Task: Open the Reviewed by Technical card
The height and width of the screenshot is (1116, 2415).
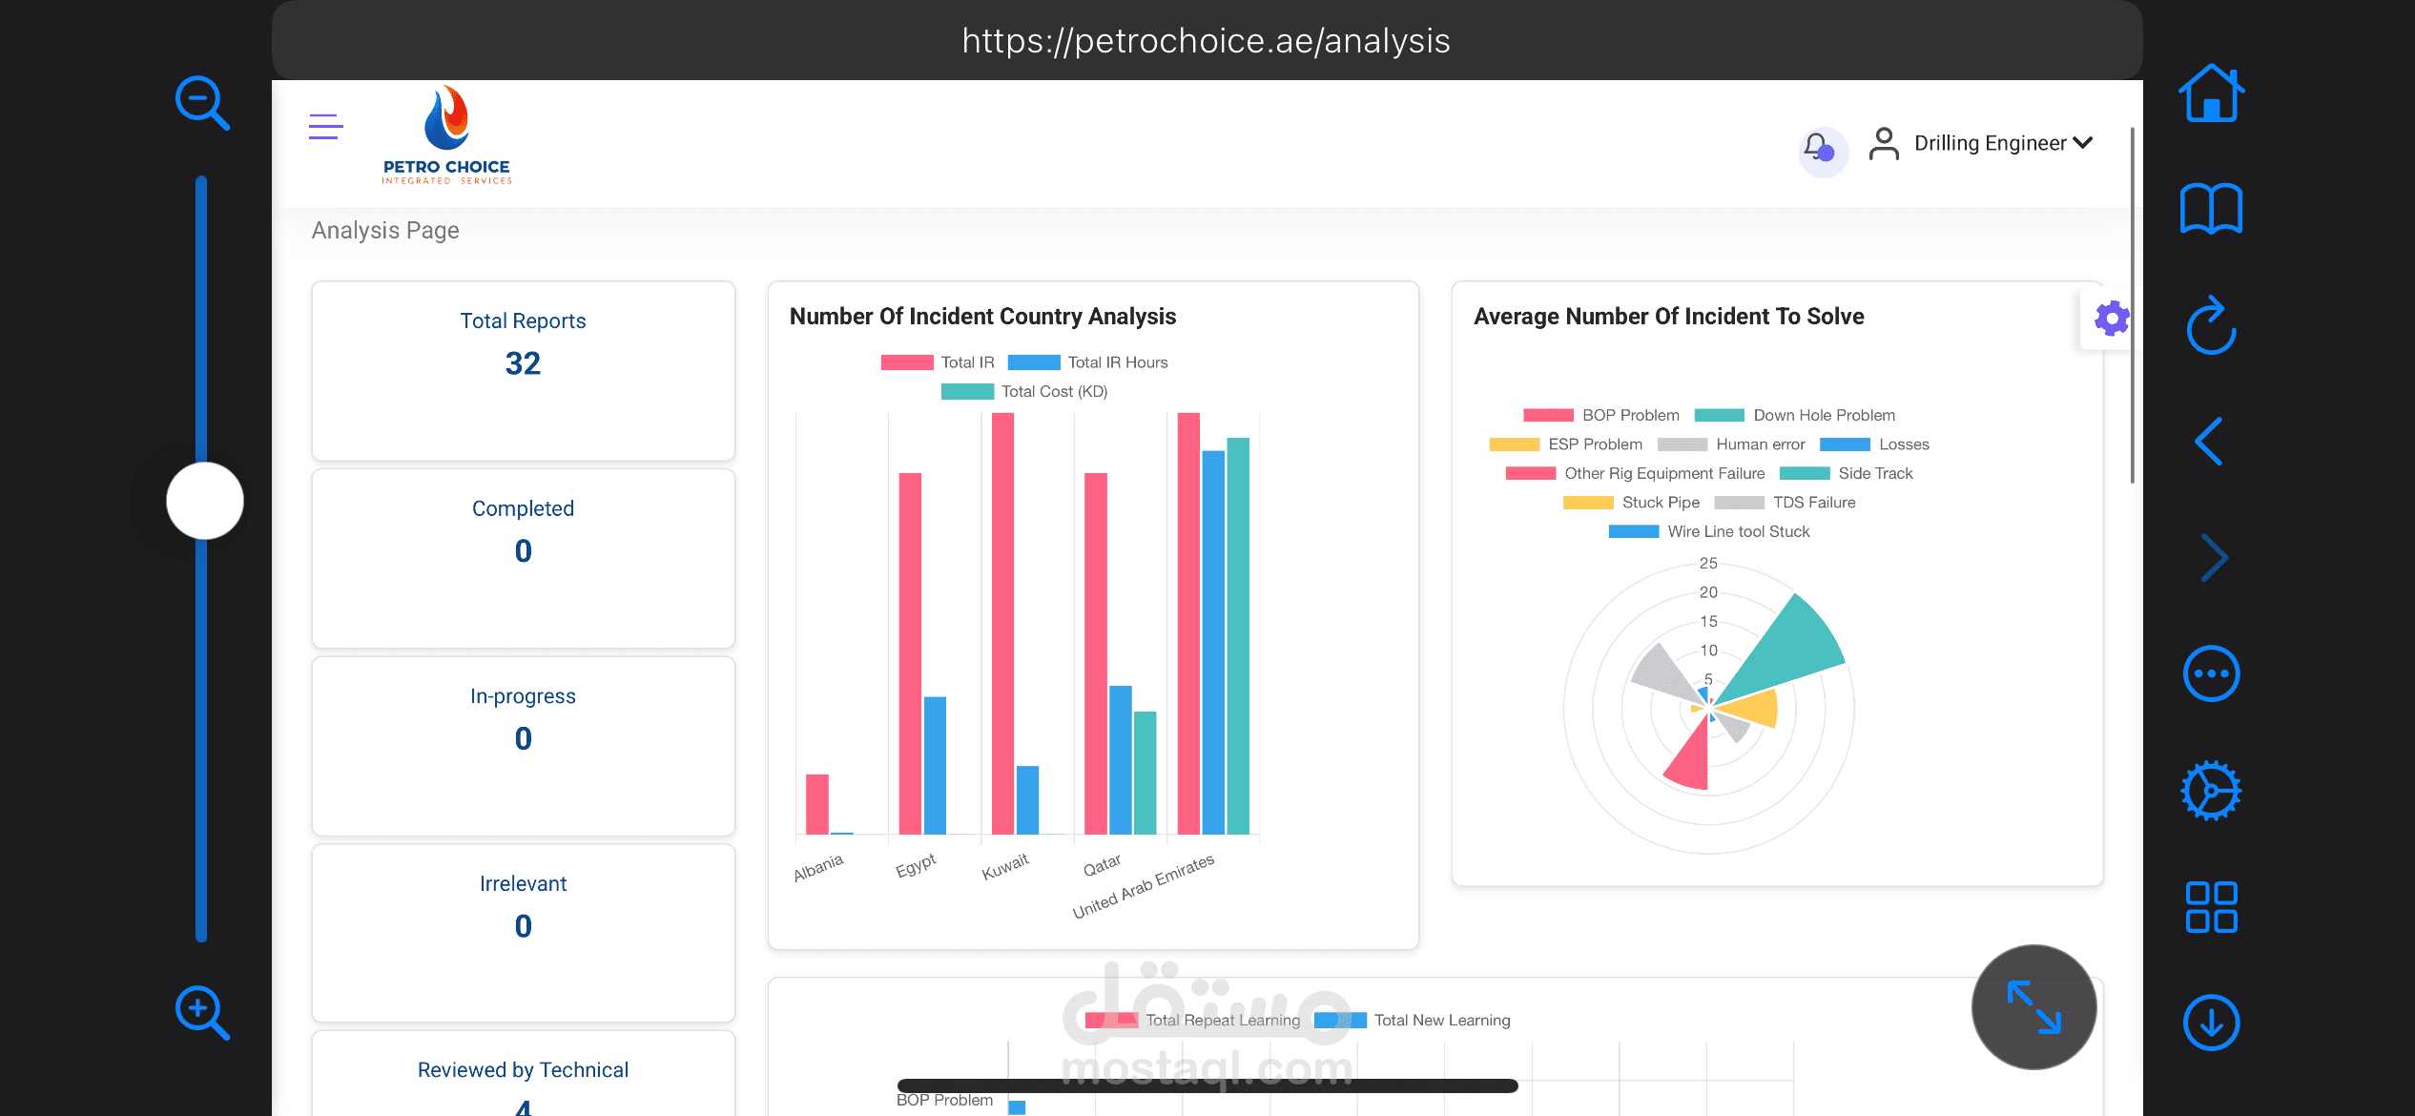Action: (524, 1073)
